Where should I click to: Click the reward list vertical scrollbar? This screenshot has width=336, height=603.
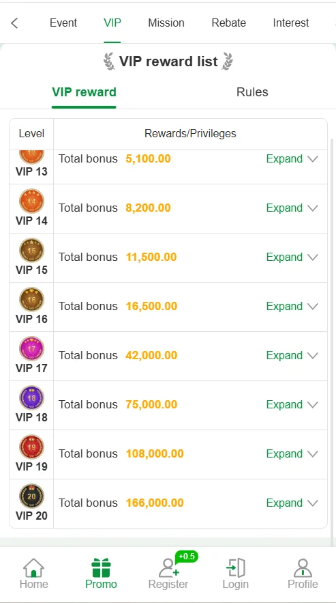[x=332, y=337]
